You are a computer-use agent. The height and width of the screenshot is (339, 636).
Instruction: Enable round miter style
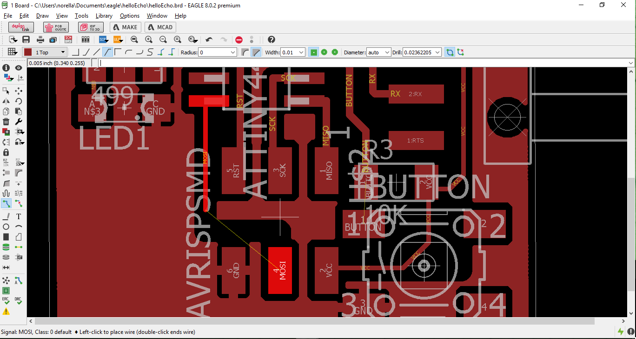pos(245,52)
